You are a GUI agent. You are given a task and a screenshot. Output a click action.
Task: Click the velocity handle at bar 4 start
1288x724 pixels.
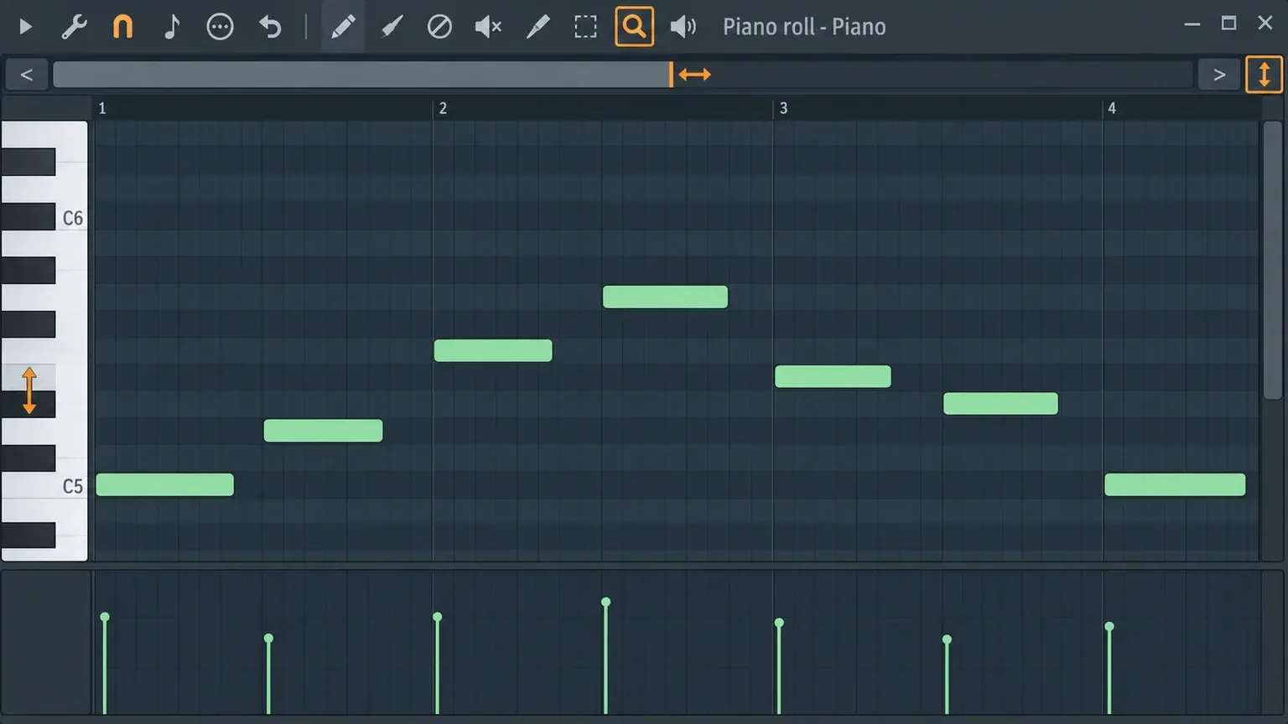click(1109, 626)
